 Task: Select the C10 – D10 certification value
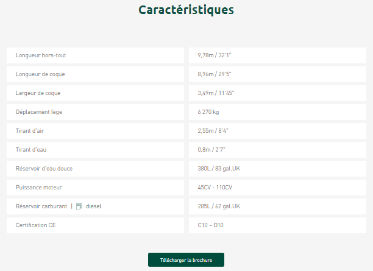(211, 225)
